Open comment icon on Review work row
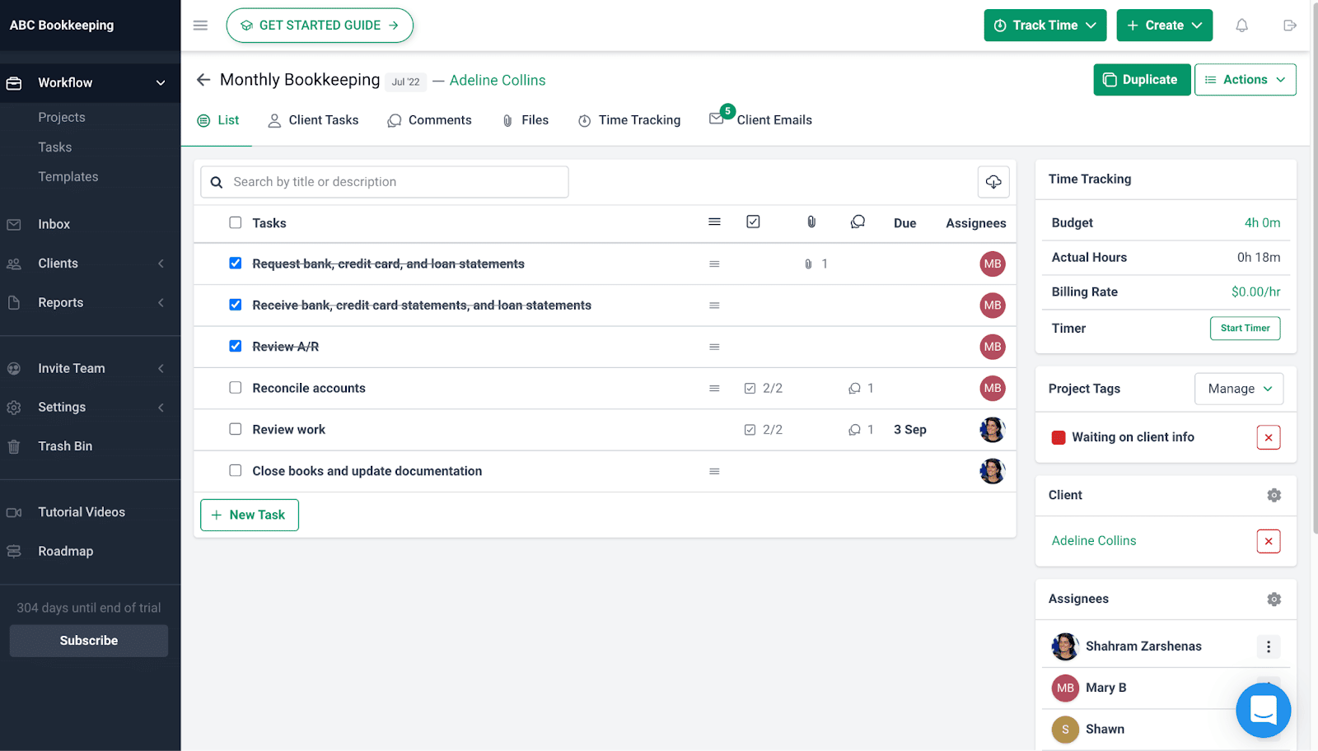Image resolution: width=1318 pixels, height=751 pixels. (x=854, y=430)
